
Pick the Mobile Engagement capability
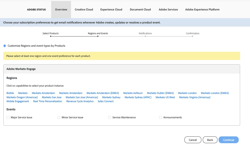click(18, 101)
